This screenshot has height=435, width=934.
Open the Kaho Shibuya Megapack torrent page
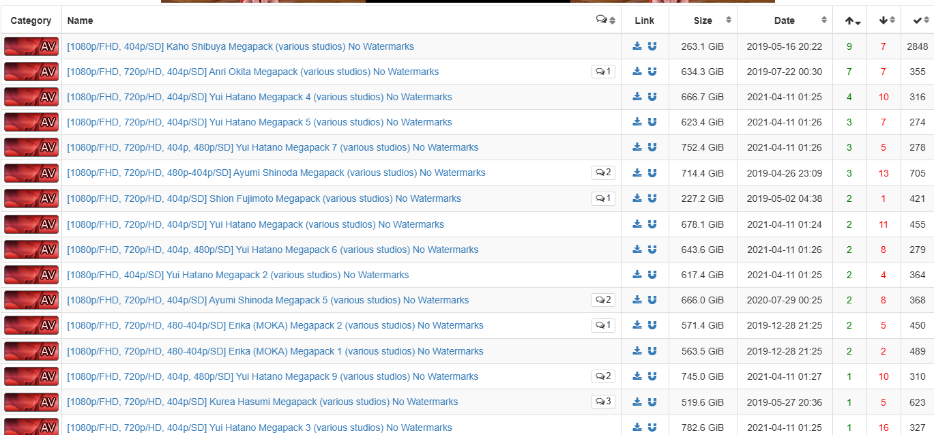pos(240,46)
